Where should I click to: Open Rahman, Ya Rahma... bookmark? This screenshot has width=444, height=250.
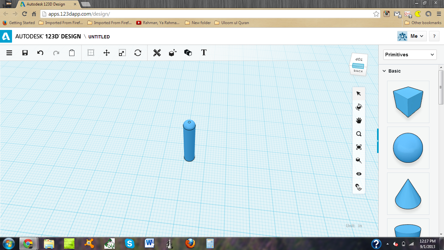point(158,23)
